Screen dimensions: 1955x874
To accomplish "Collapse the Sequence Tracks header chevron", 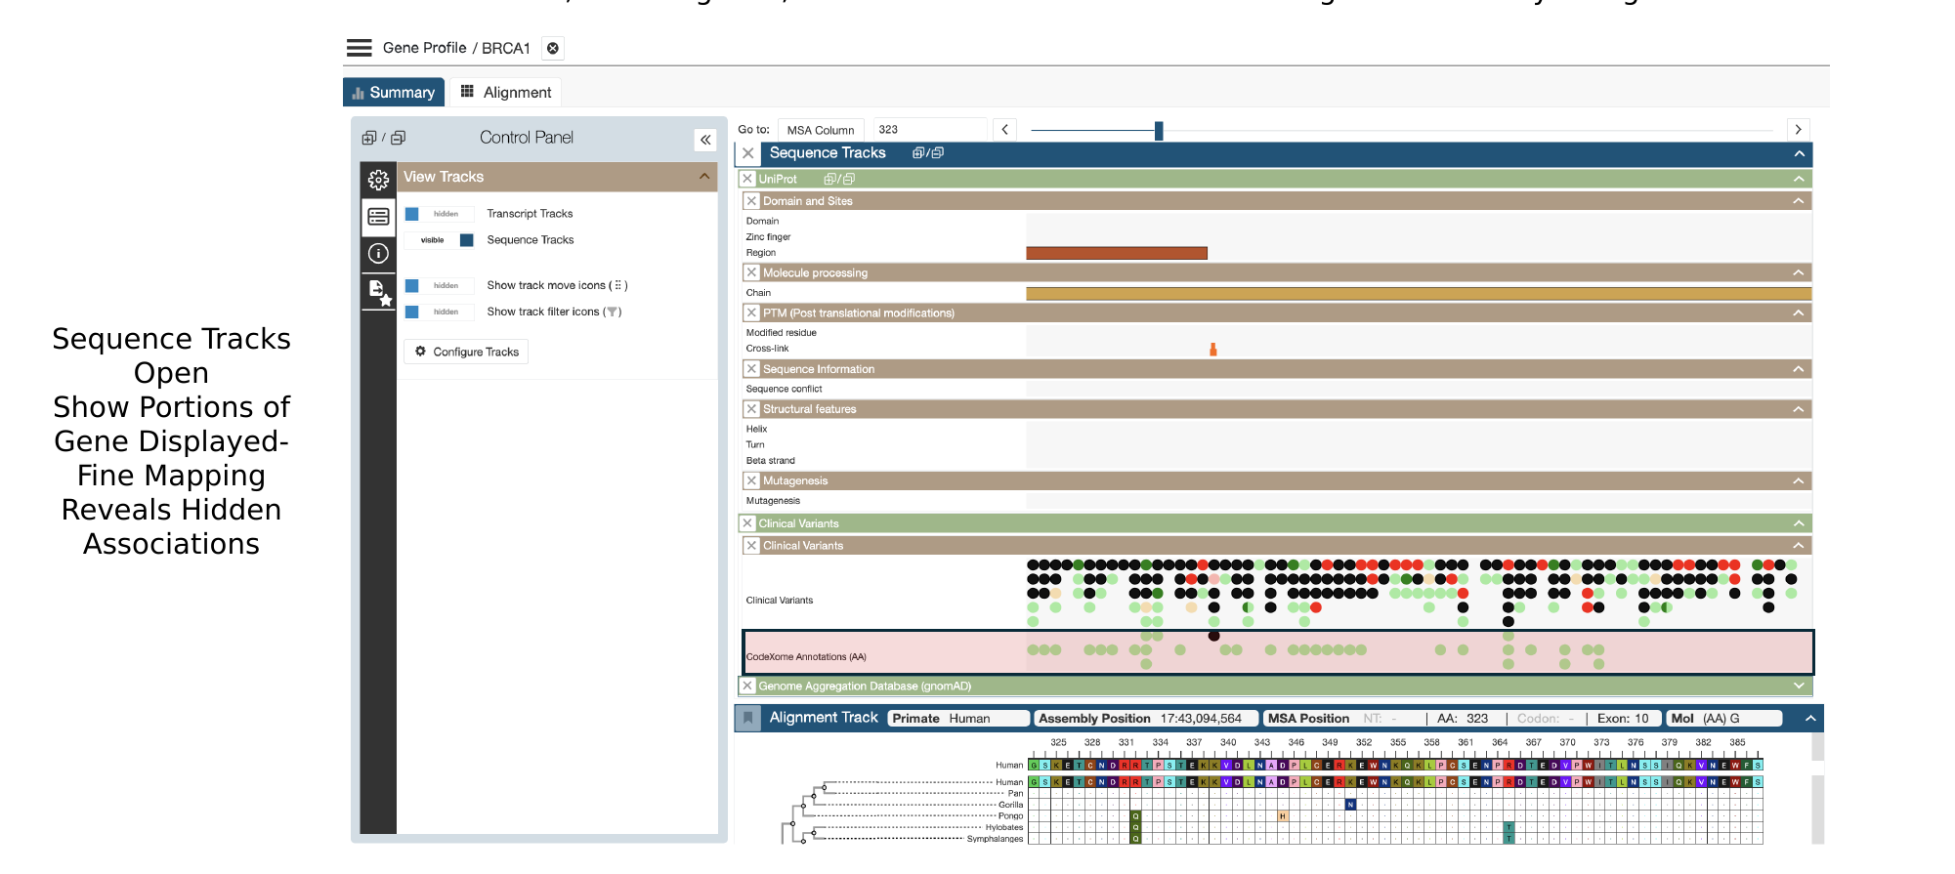I will pos(1799,153).
